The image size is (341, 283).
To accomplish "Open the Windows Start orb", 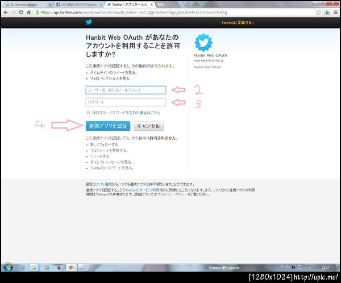I will click(x=9, y=267).
